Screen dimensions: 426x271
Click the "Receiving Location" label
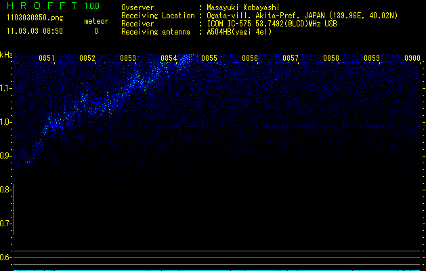click(x=158, y=16)
